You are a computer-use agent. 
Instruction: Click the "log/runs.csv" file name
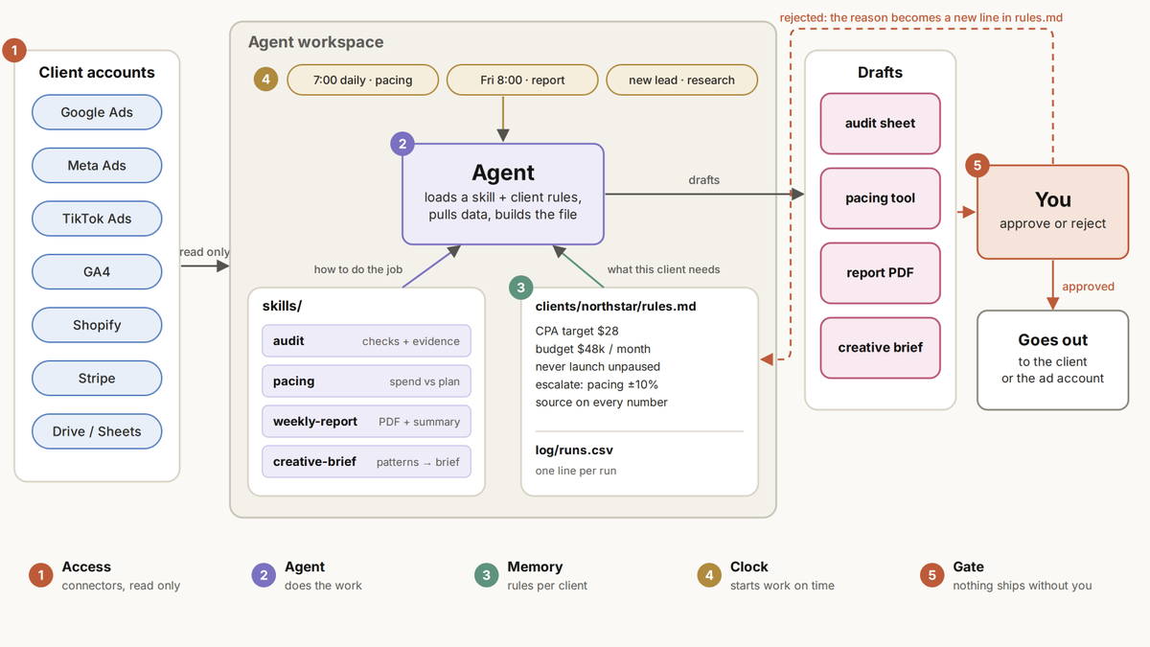(x=574, y=451)
